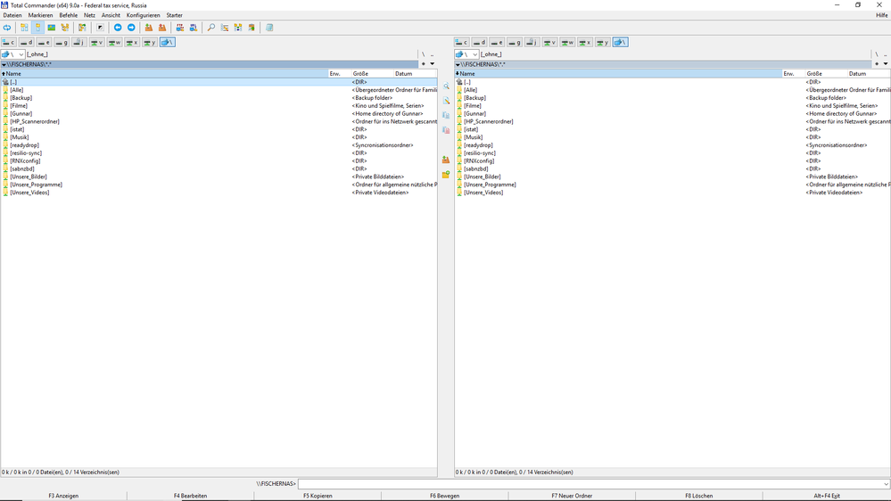This screenshot has height=501, width=891.
Task: Click F3 Anzeigen button
Action: click(x=63, y=496)
